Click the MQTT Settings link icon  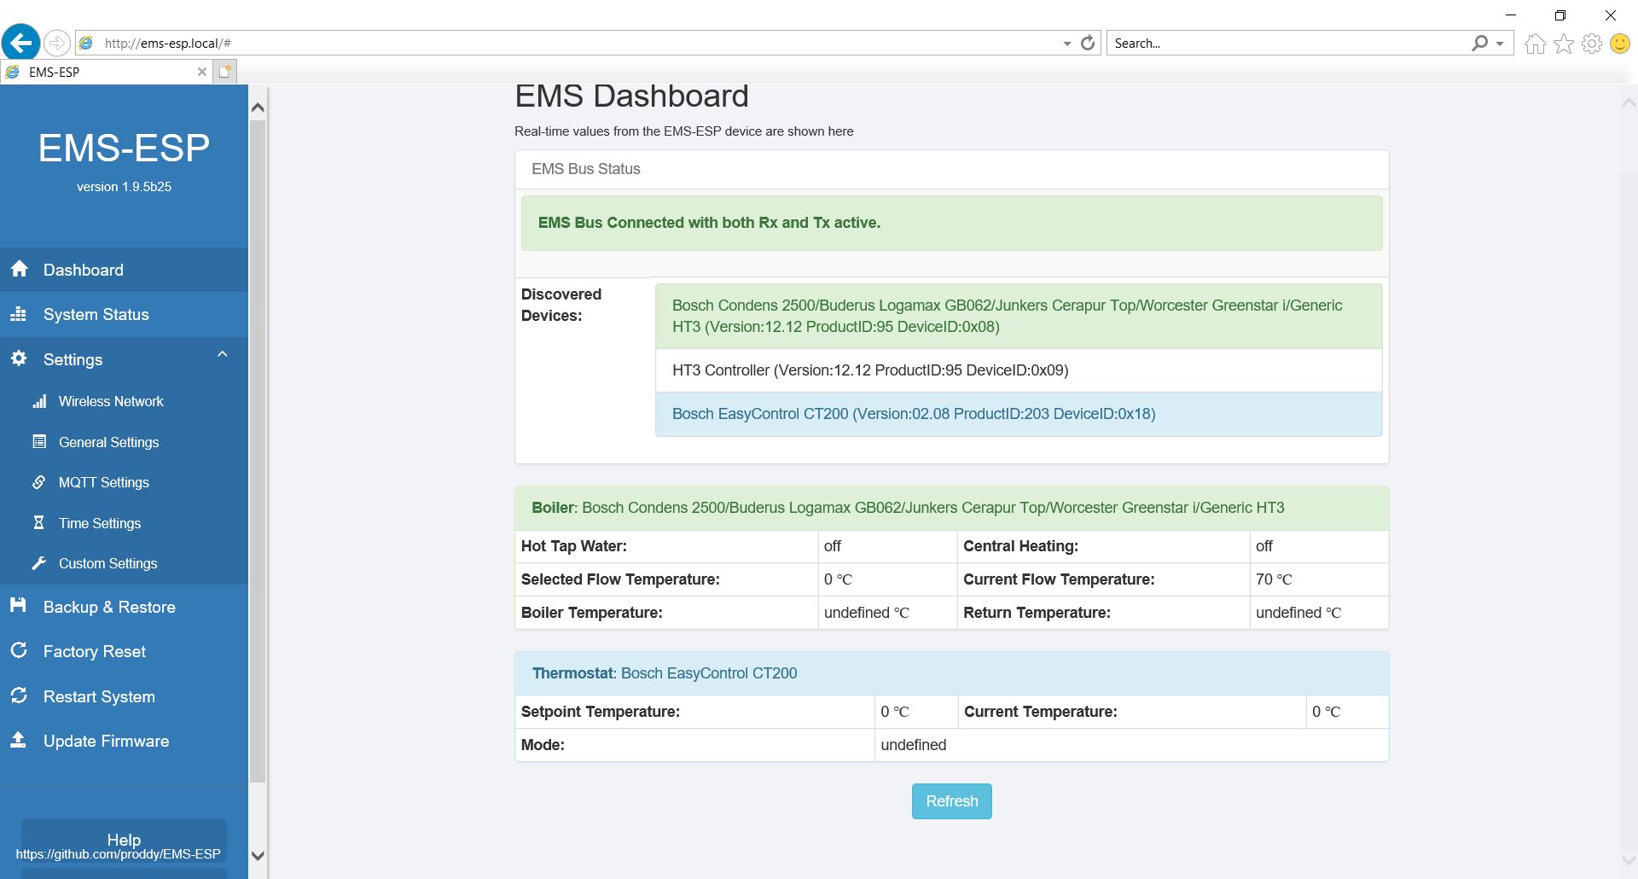[39, 482]
